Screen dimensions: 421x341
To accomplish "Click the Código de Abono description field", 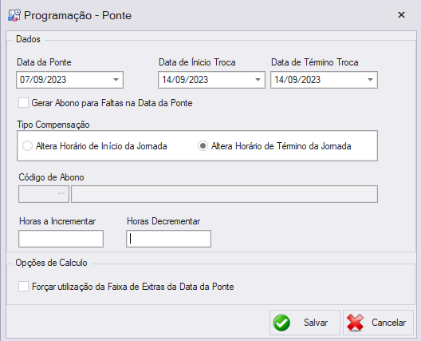I will click(x=224, y=194).
